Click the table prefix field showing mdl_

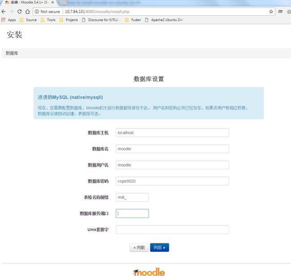132,197
